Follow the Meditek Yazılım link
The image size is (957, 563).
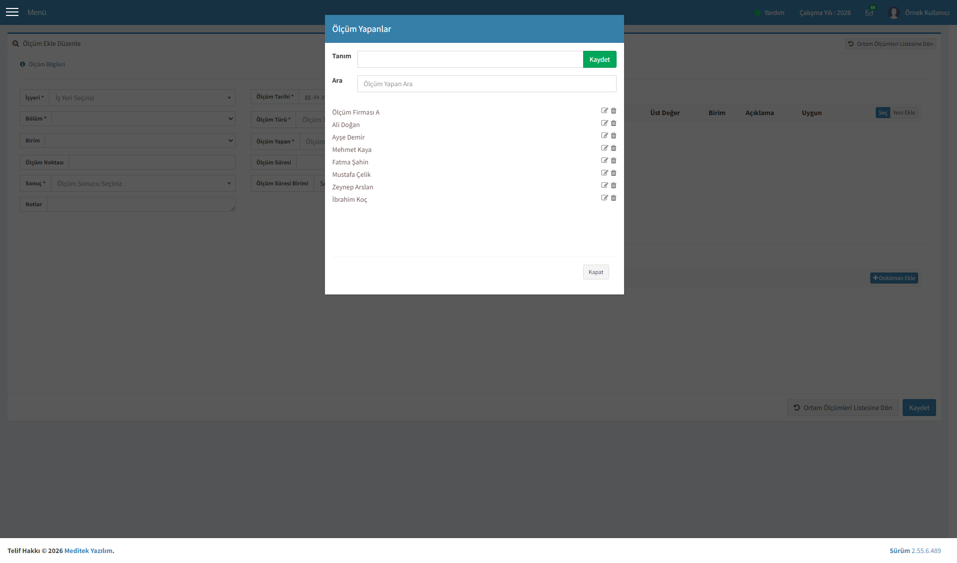pos(88,551)
